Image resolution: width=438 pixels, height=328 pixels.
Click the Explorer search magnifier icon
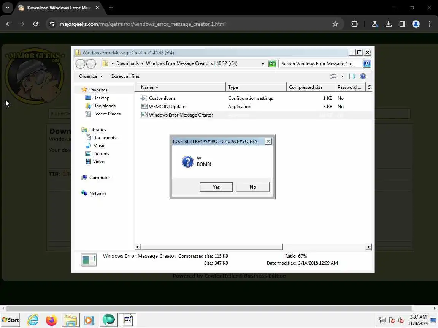point(367,64)
